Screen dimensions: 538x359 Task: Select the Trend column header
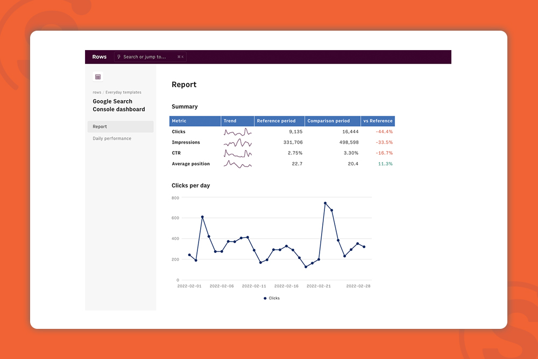coord(237,121)
